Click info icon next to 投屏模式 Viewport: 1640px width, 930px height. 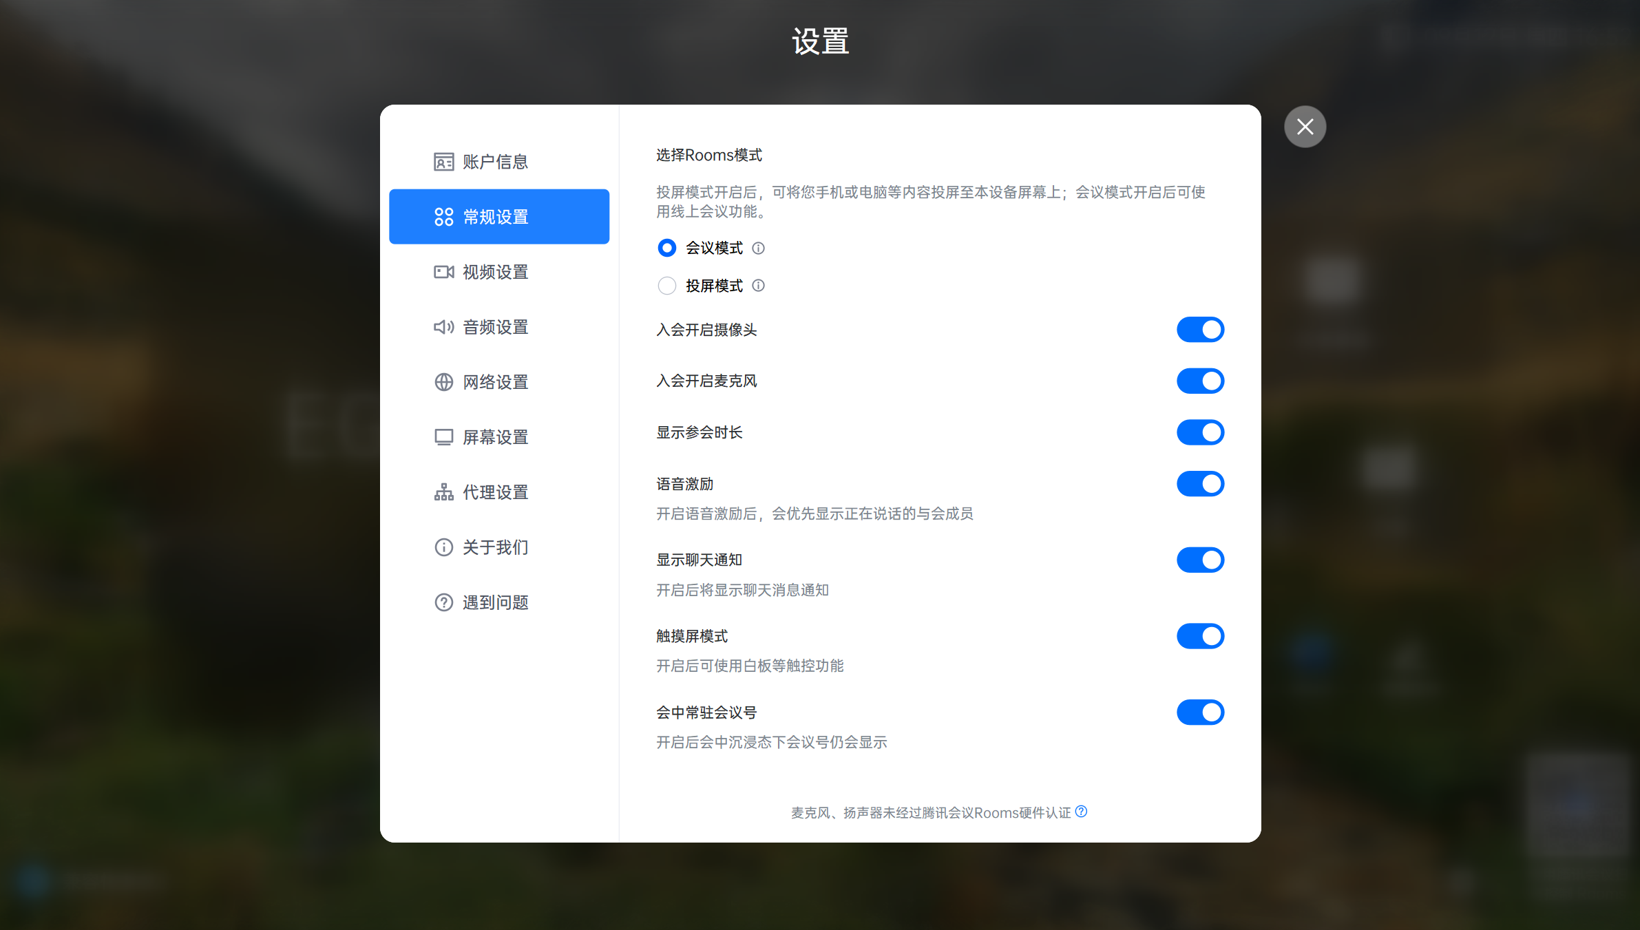[x=758, y=286]
